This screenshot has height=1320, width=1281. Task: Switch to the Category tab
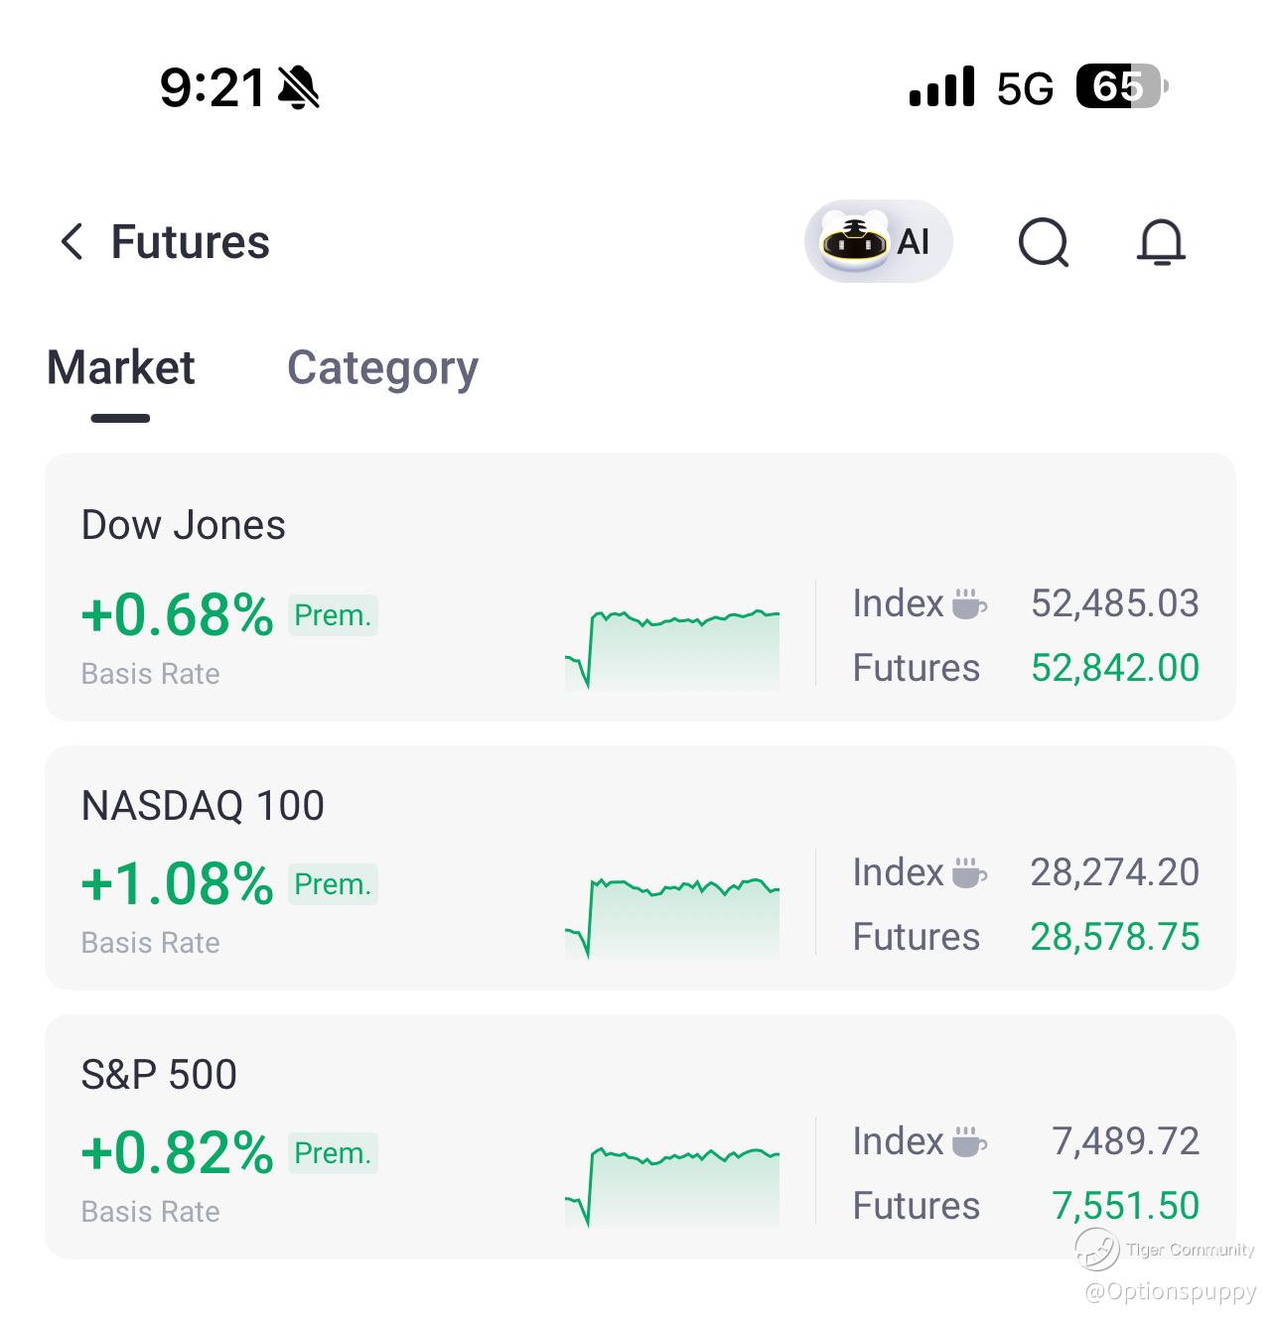[382, 368]
